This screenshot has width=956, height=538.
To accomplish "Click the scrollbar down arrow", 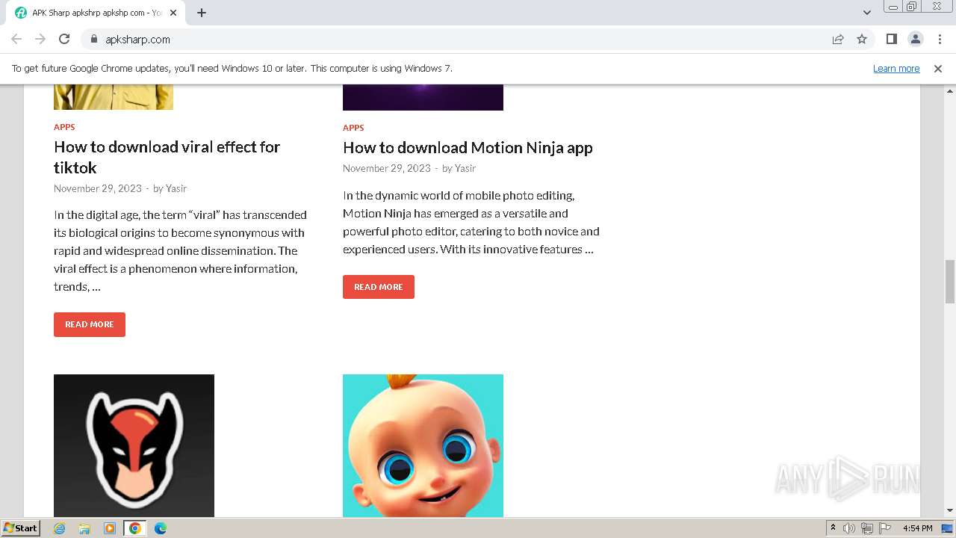I will 950,510.
